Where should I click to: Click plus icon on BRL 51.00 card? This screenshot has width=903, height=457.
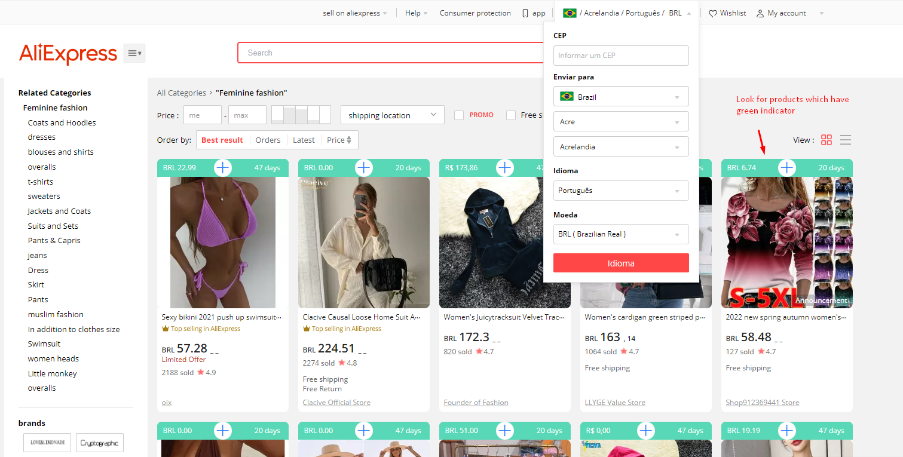pos(505,431)
